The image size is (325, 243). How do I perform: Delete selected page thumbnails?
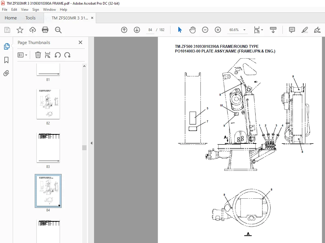point(38,55)
